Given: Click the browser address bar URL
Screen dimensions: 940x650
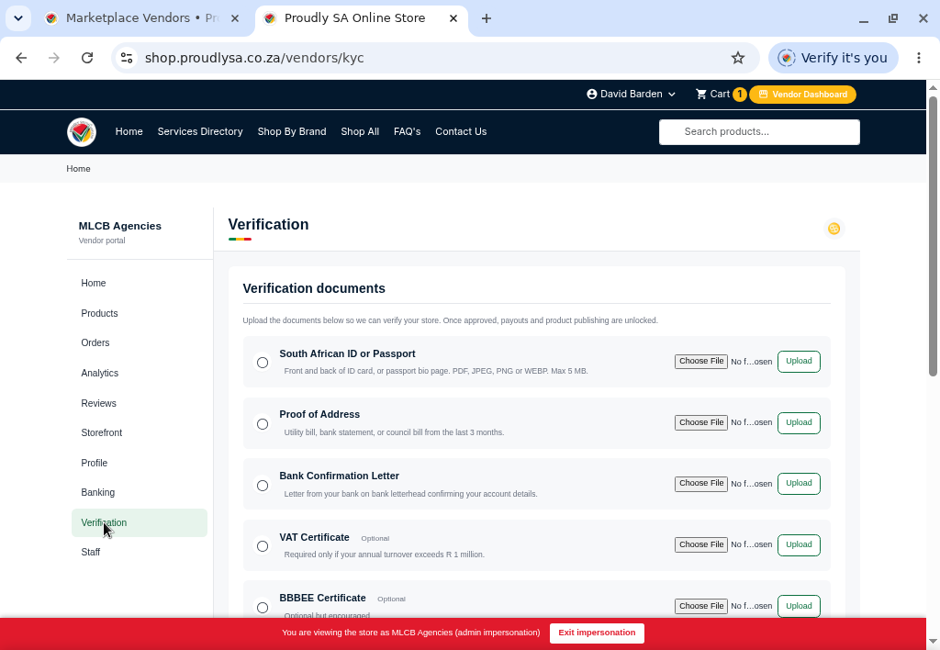Looking at the screenshot, I should [254, 58].
